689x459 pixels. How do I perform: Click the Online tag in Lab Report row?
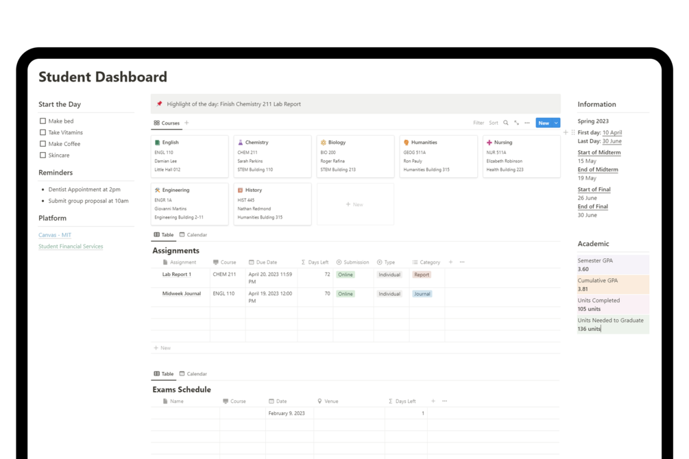click(x=346, y=275)
